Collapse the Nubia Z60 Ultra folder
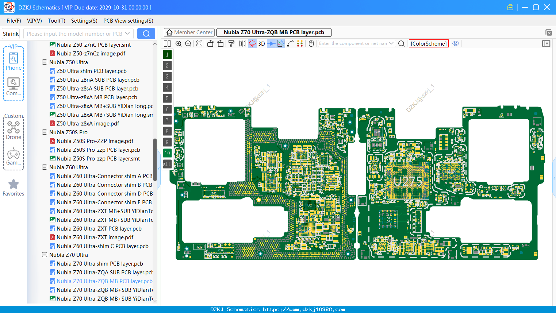Image resolution: width=556 pixels, height=313 pixels. click(45, 167)
